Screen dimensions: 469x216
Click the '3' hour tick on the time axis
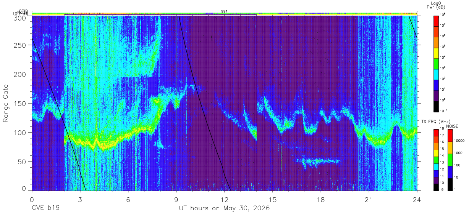pos(80,200)
